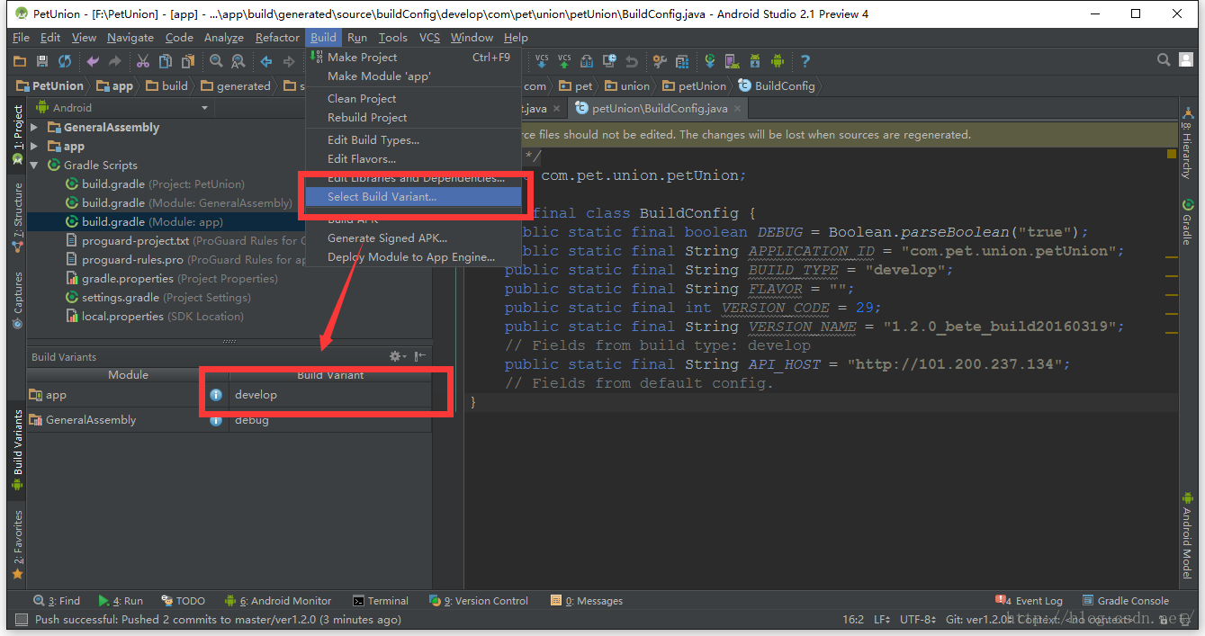
Task: Choose Edit Build Types menu item
Action: coord(413,140)
